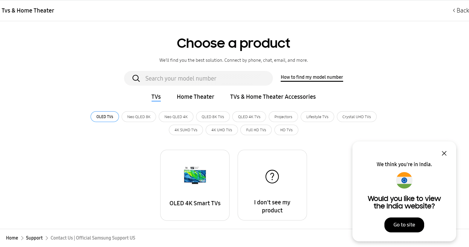Click the question mark help icon
469x247 pixels.
tap(272, 177)
